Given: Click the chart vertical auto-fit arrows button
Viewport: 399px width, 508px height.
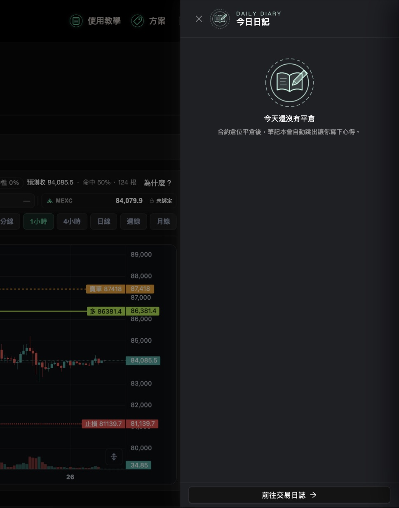Looking at the screenshot, I should click(114, 456).
